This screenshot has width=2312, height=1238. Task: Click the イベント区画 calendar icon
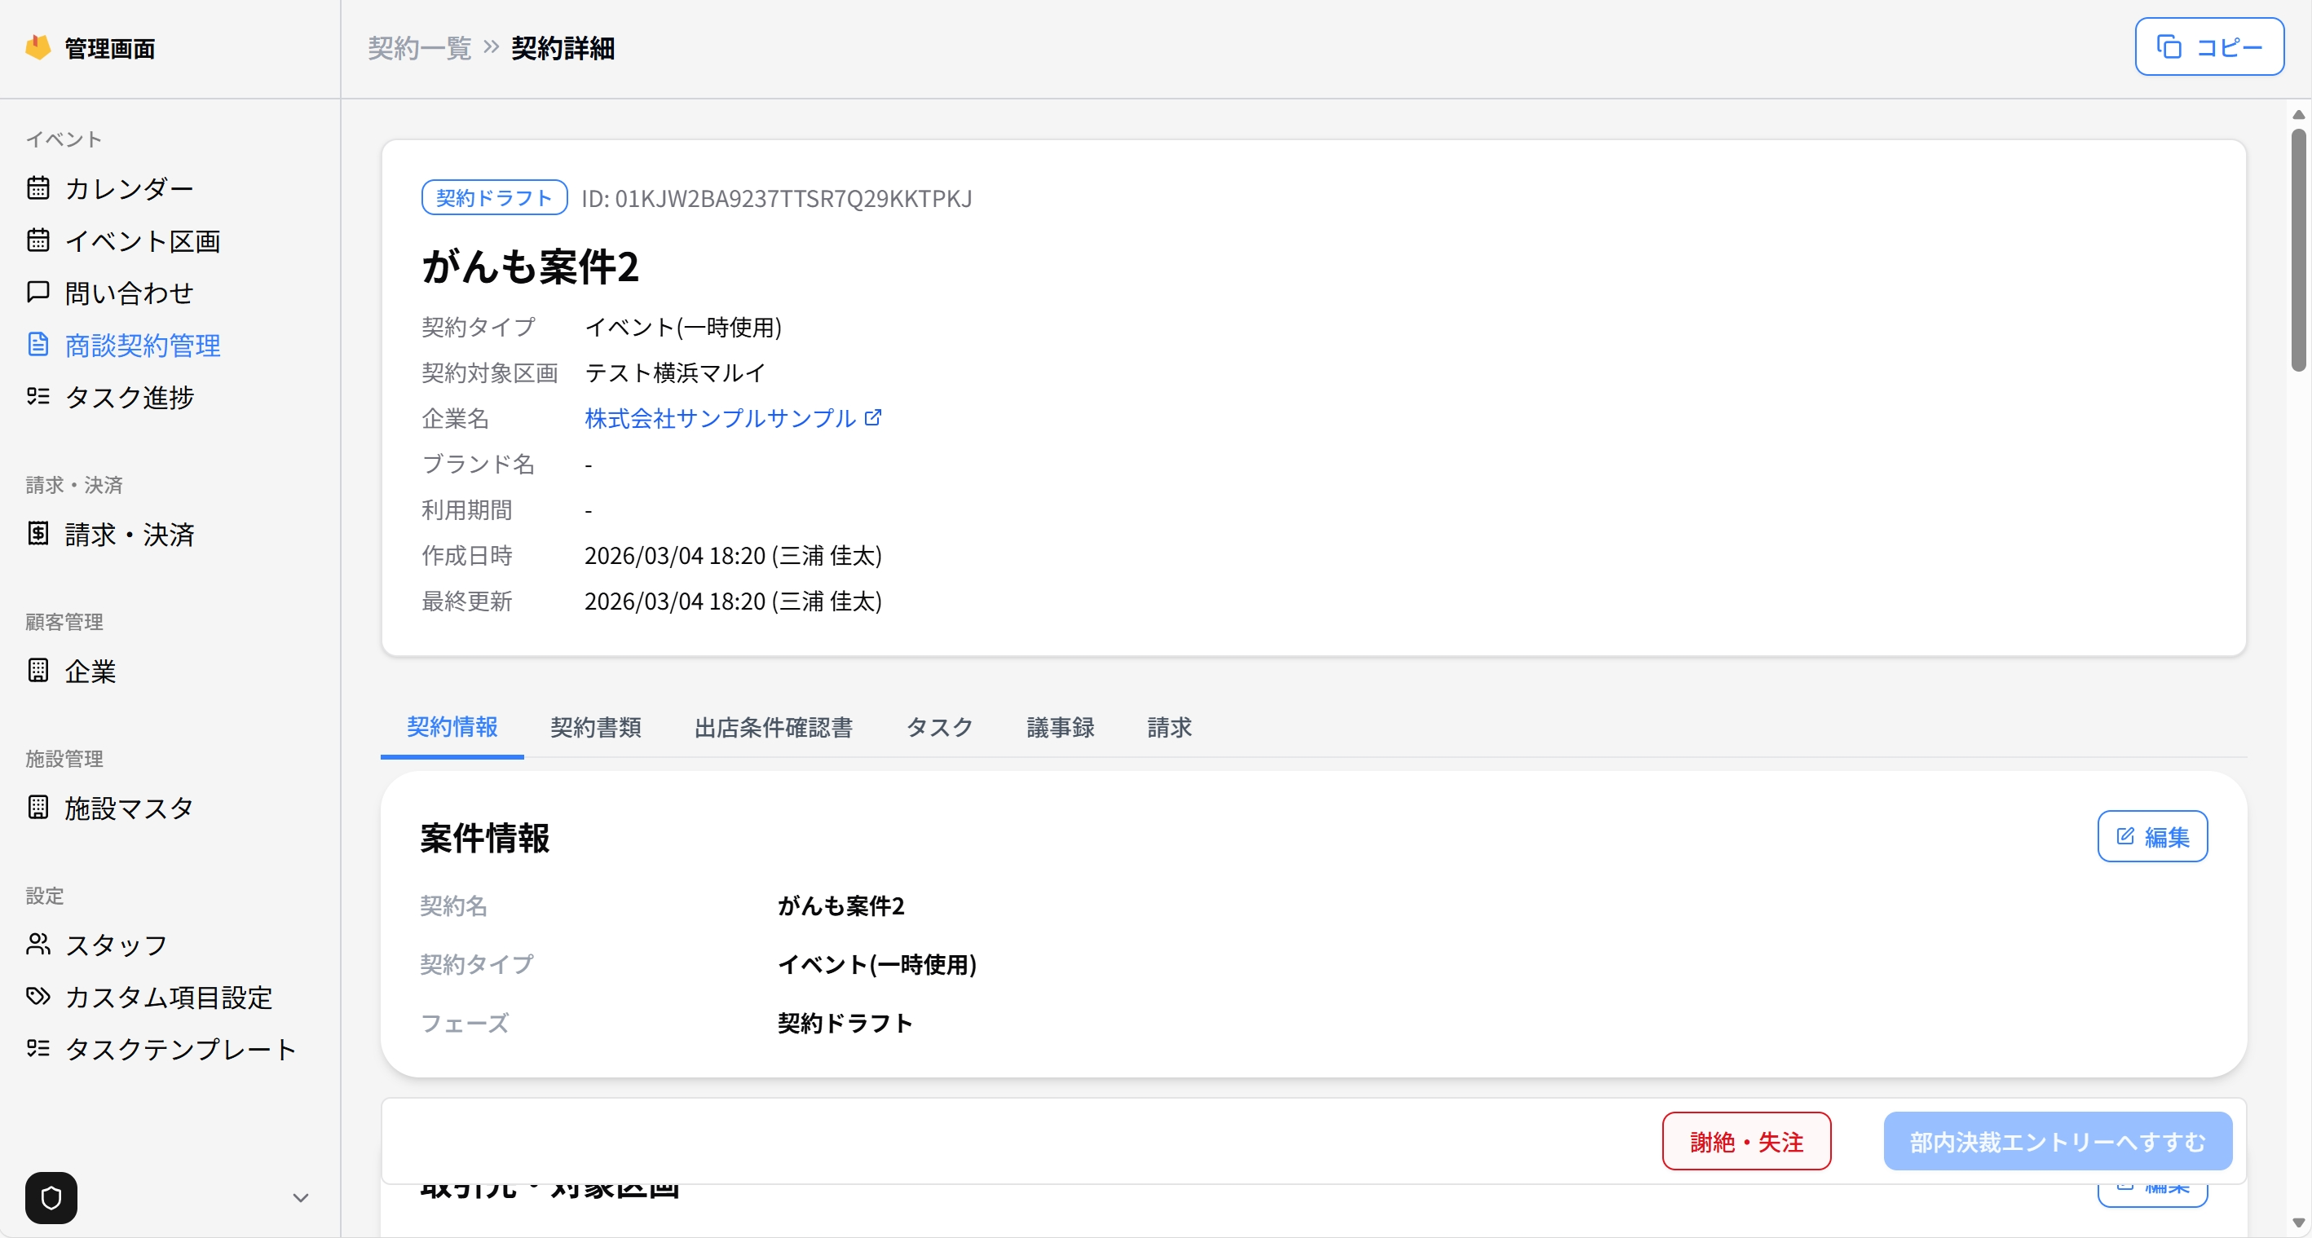(x=38, y=240)
